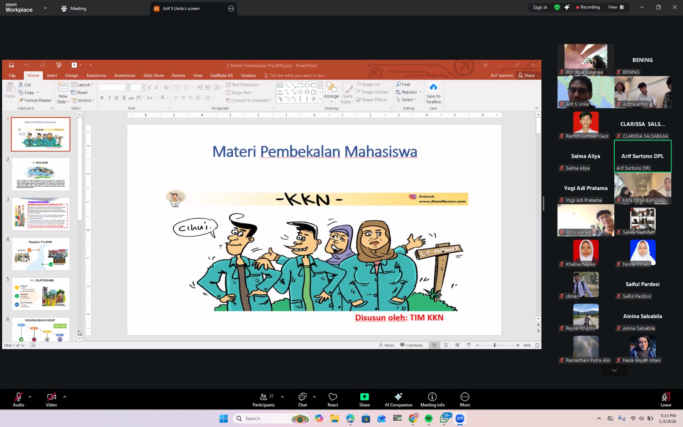Open the Slide Show ribbon tab

coord(154,76)
